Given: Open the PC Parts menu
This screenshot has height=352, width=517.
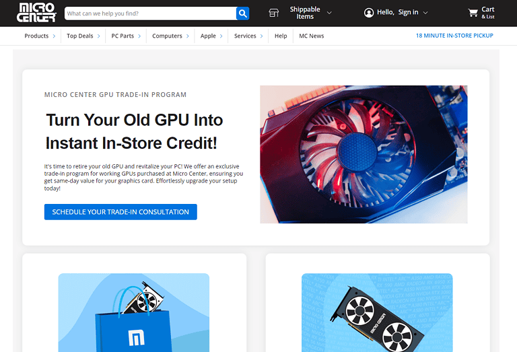Looking at the screenshot, I should click(x=126, y=36).
